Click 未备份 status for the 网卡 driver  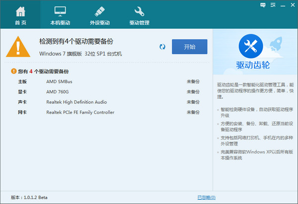coord(193,113)
